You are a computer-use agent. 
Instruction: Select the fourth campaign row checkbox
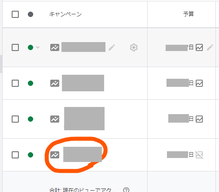15,155
